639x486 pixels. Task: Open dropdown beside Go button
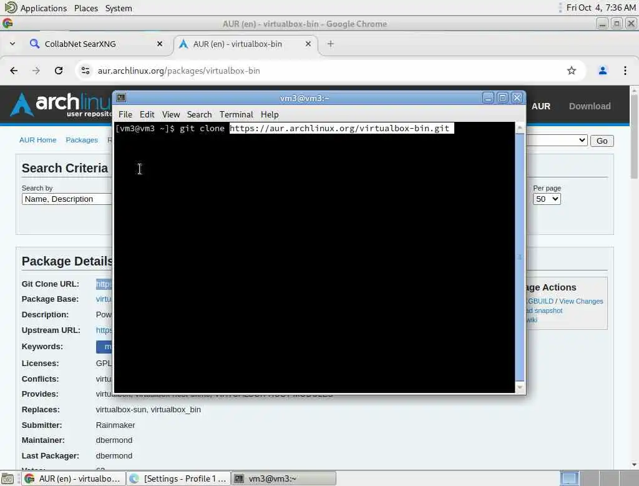[557, 141]
